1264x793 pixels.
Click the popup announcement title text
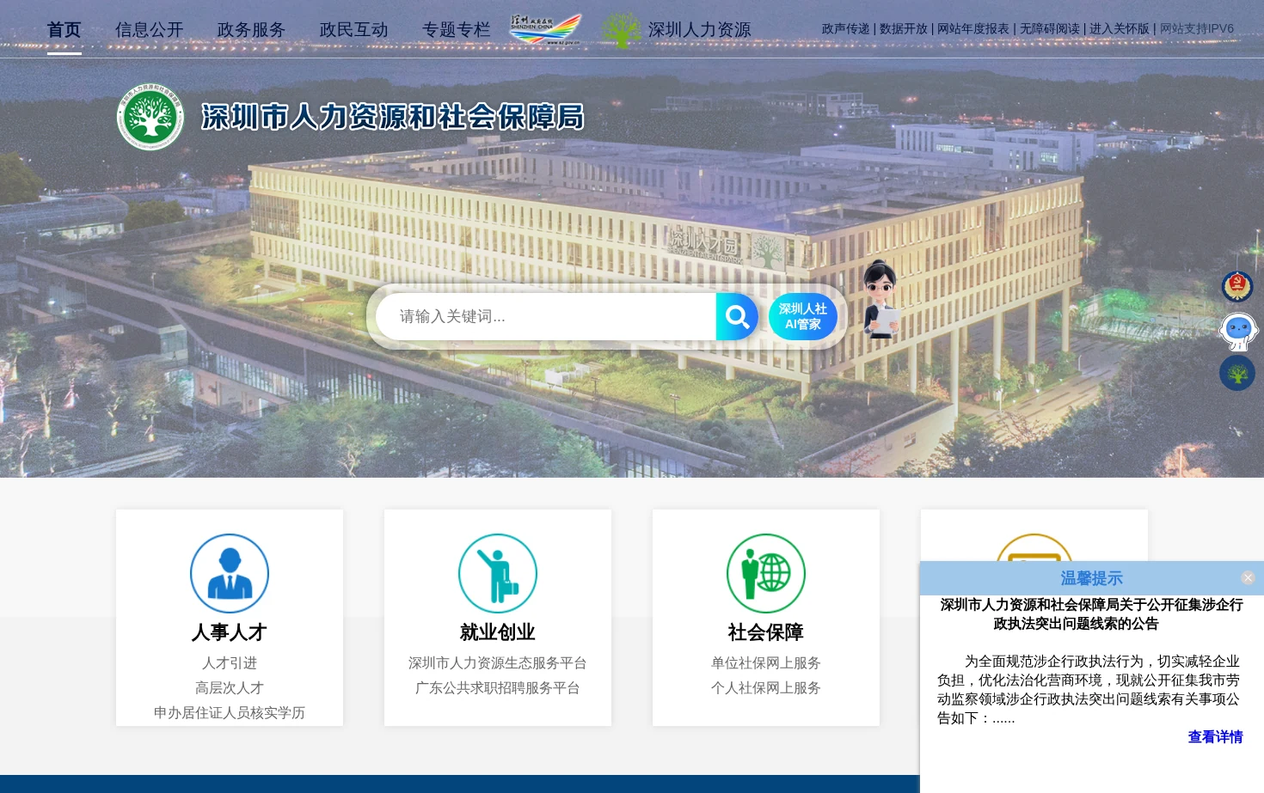(x=1091, y=614)
